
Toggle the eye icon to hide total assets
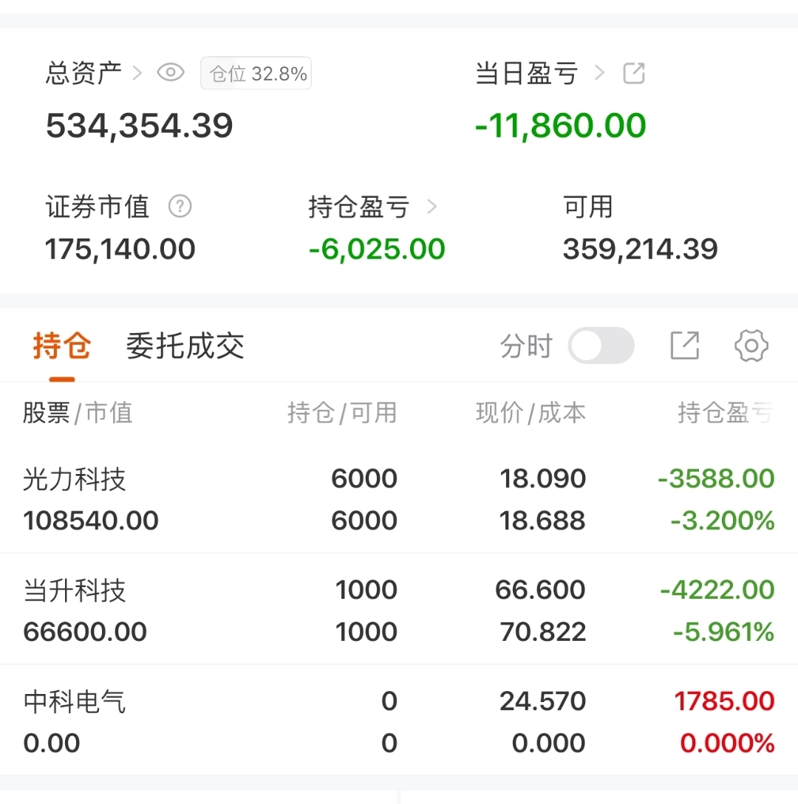(x=171, y=73)
